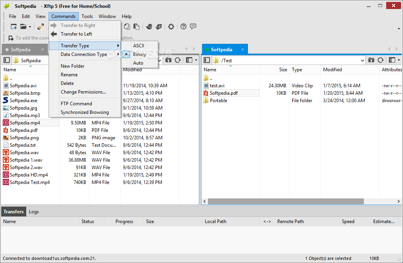403x263 pixels.
Task: Choose Rename in the Commands menu
Action: [x=85, y=75]
